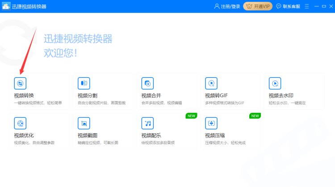Click the 视频截图 title text

pyautogui.click(x=88, y=135)
